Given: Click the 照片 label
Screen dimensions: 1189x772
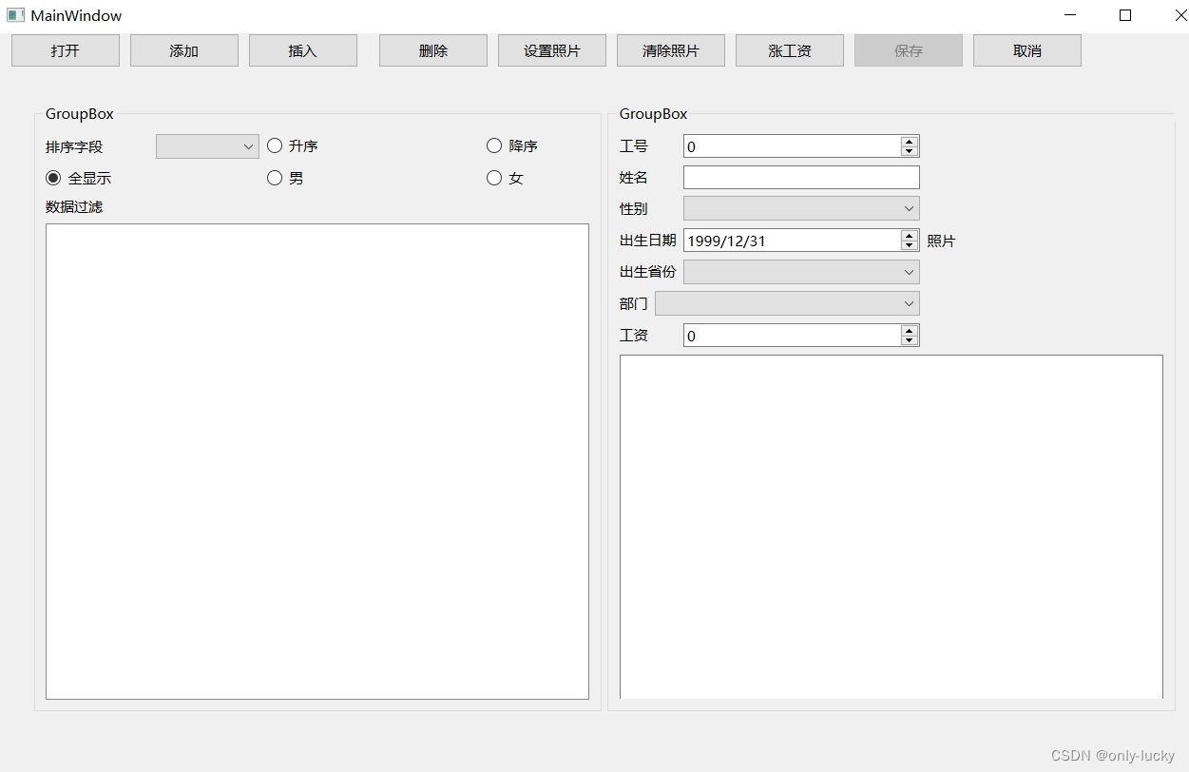Looking at the screenshot, I should 941,241.
